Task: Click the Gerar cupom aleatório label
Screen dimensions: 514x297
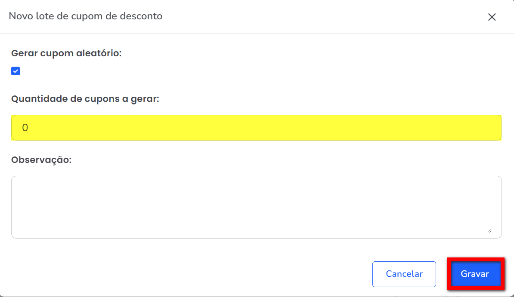Action: [66, 54]
